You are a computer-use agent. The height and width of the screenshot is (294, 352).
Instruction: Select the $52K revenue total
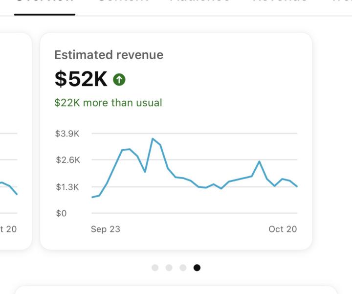click(81, 79)
